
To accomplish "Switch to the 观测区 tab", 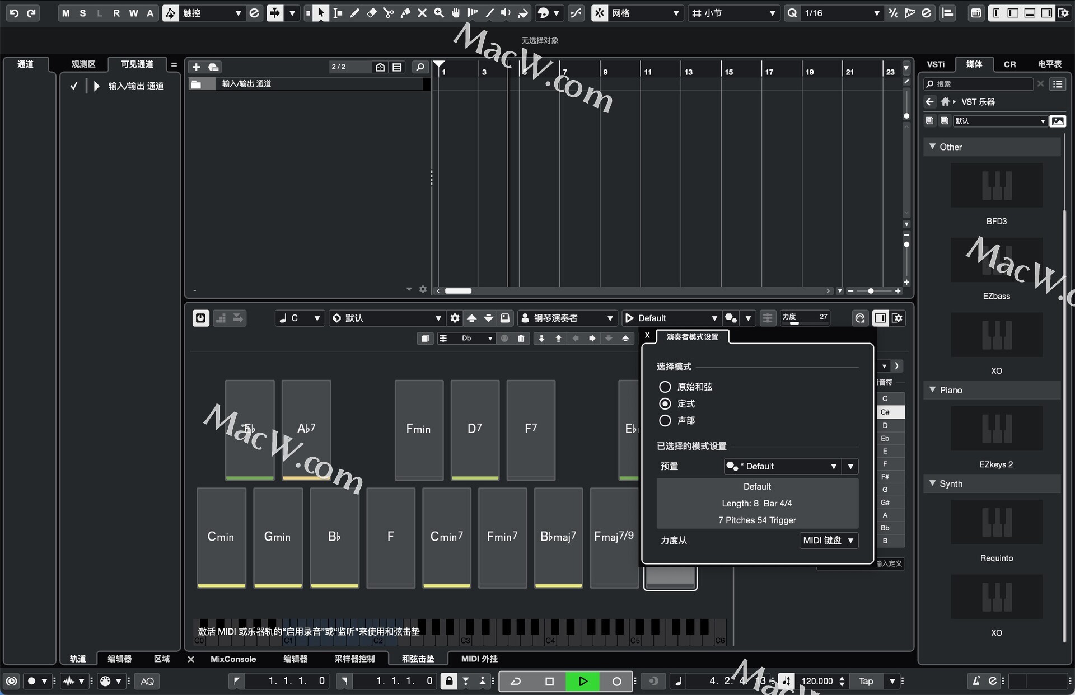I will [x=83, y=64].
